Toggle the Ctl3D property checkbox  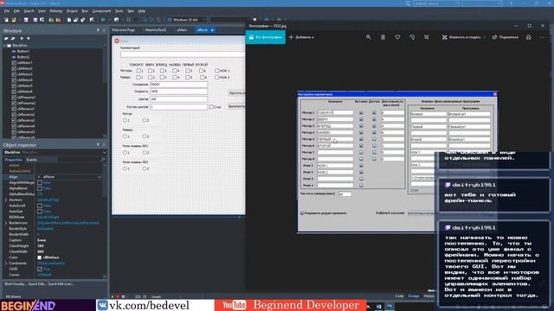(x=40, y=269)
